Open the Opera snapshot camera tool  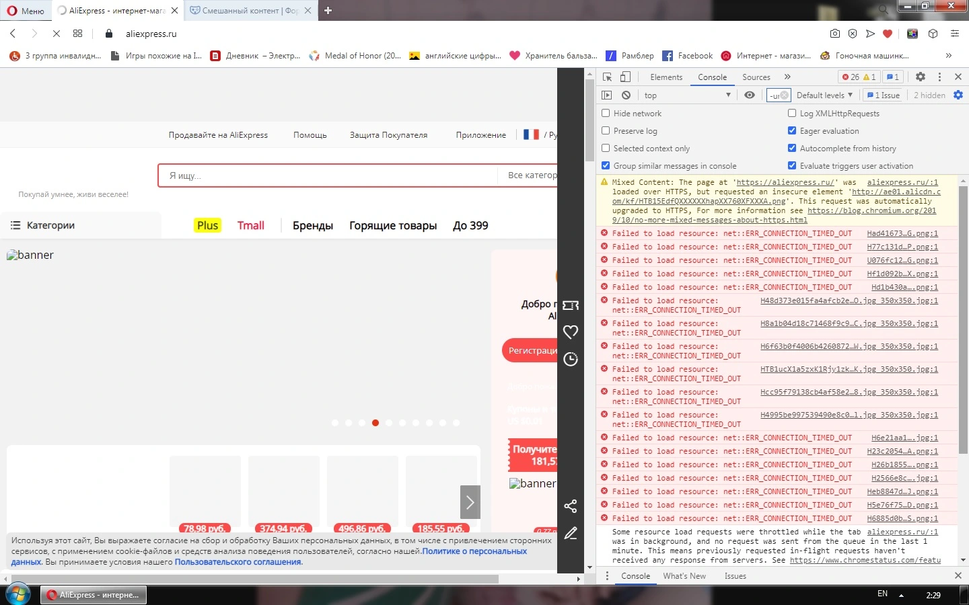[x=835, y=34]
